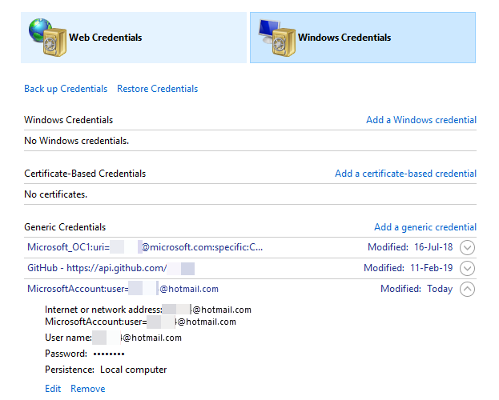Click the 'No Windows credentials.' text
The height and width of the screenshot is (400, 499).
[x=77, y=141]
